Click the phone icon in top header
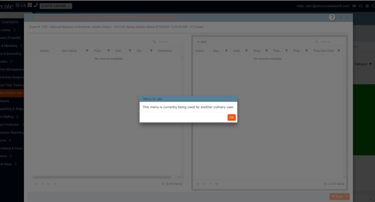 (x=35, y=5)
